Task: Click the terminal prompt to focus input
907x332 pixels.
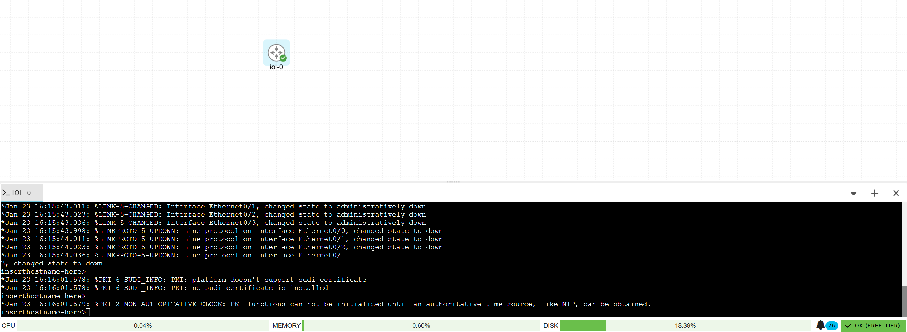Action: coord(88,312)
